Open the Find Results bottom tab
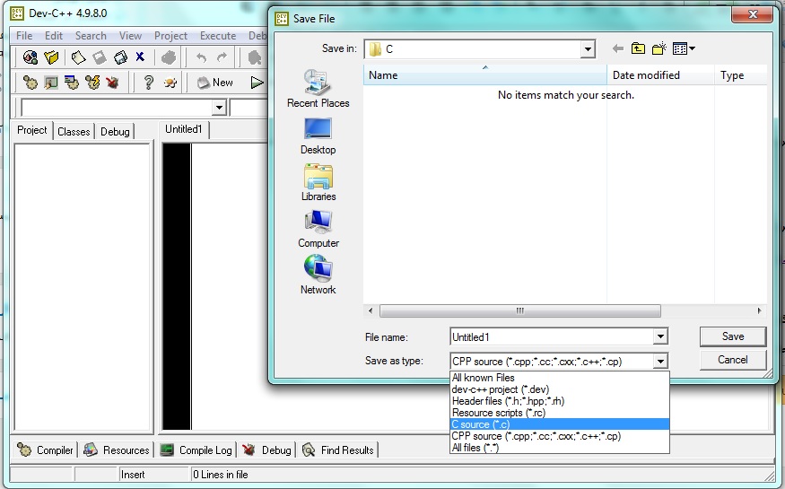The height and width of the screenshot is (489, 785). pos(338,450)
